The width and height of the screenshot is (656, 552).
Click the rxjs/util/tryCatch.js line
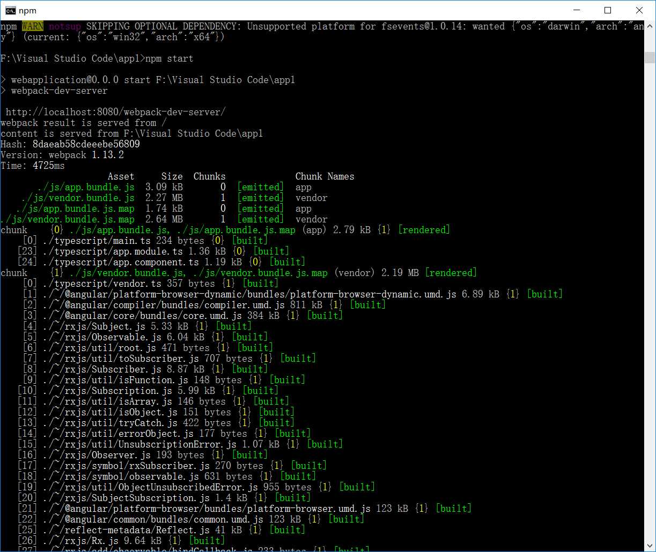pos(156,423)
